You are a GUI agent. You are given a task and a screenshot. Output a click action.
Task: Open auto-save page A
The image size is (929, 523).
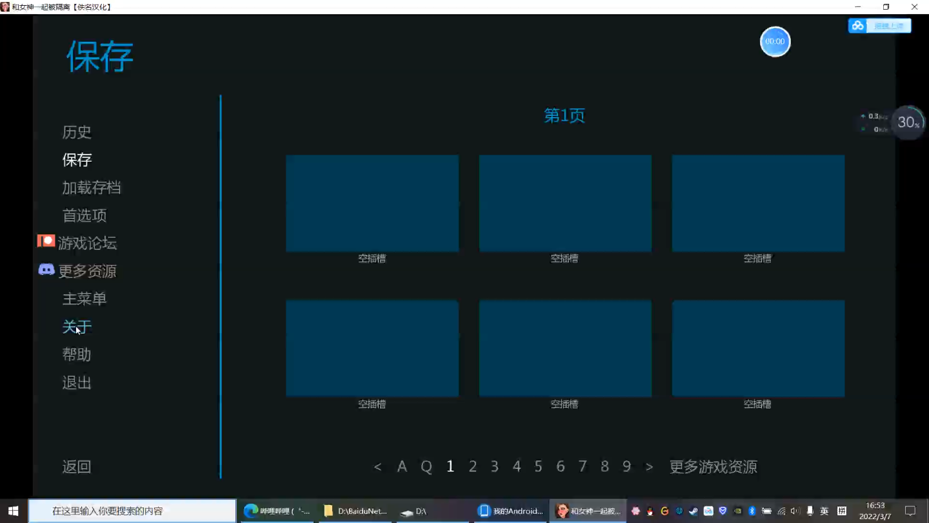[402, 467]
